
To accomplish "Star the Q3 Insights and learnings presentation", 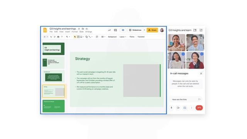I will 79,29.
